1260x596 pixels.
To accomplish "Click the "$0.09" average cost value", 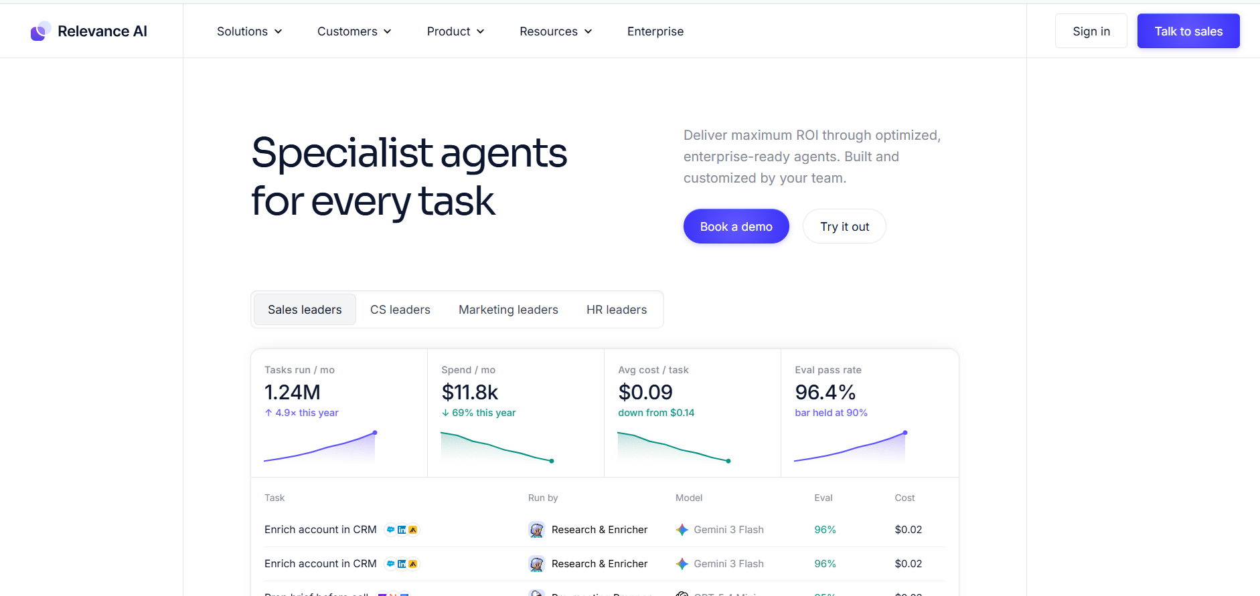I will [x=645, y=392].
